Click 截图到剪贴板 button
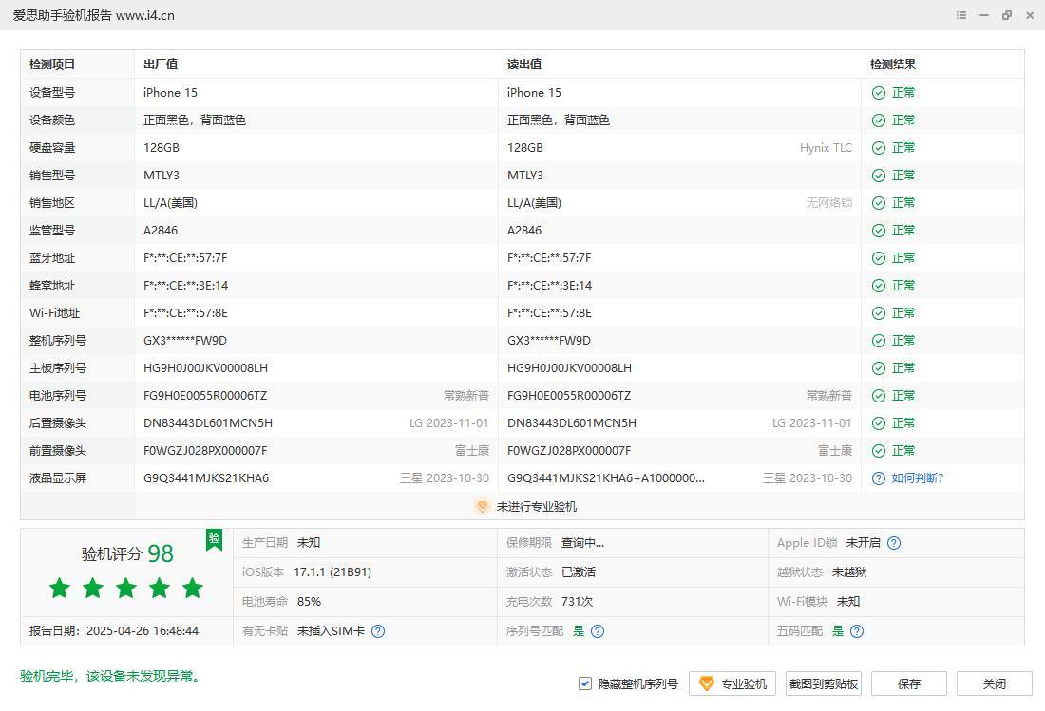The image size is (1045, 711). tap(824, 683)
